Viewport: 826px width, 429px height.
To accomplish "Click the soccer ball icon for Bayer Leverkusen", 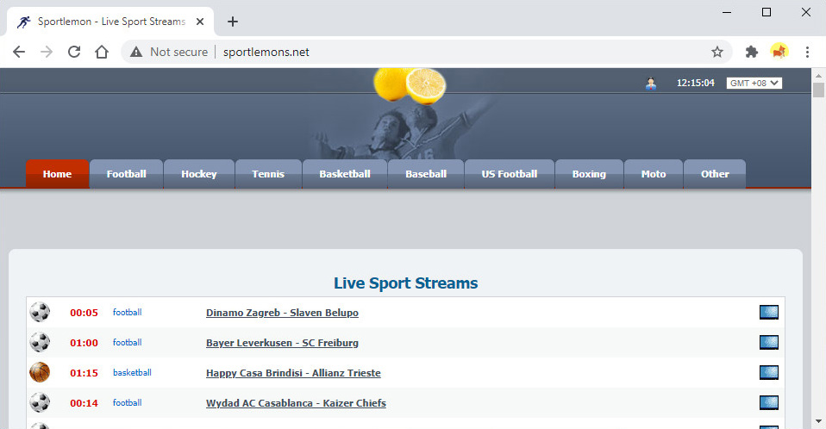I will point(40,342).
